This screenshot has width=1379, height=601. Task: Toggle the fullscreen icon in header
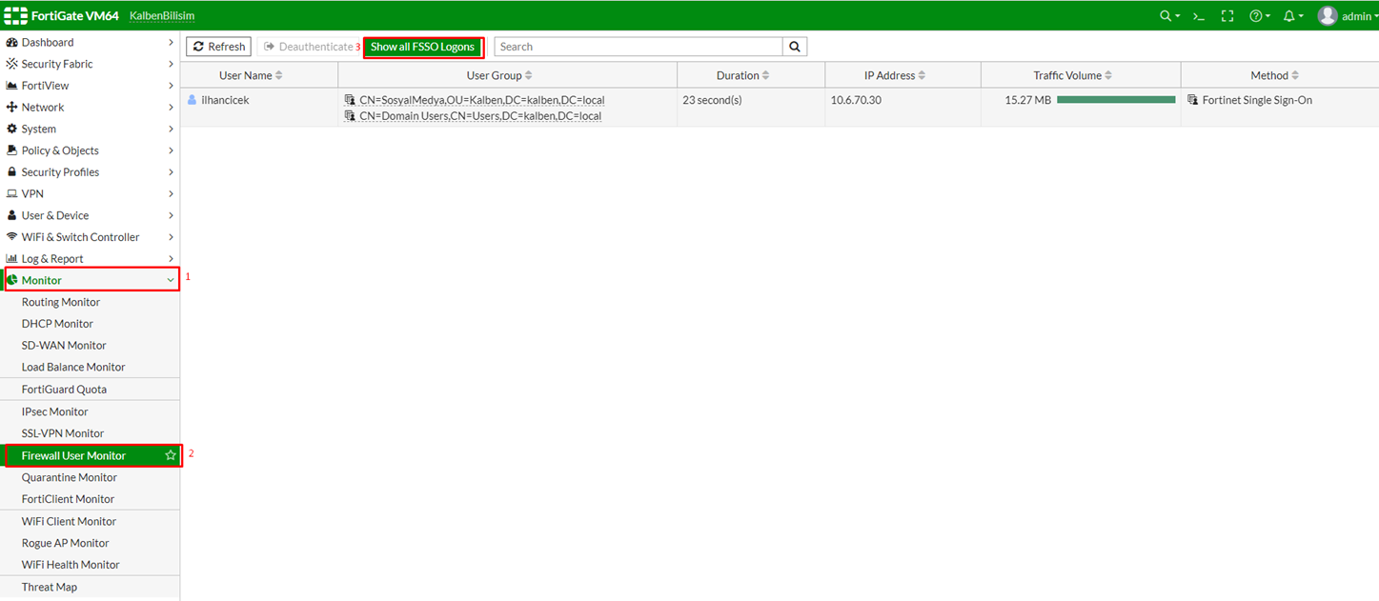point(1227,16)
